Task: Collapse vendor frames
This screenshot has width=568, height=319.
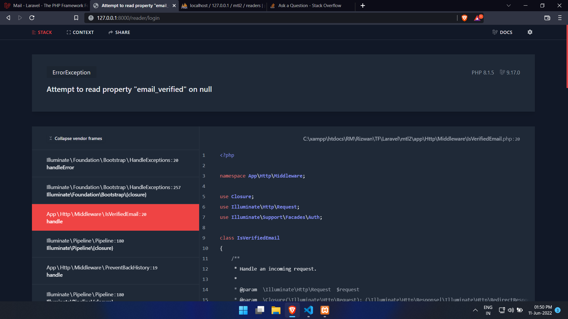Action: [x=76, y=139]
